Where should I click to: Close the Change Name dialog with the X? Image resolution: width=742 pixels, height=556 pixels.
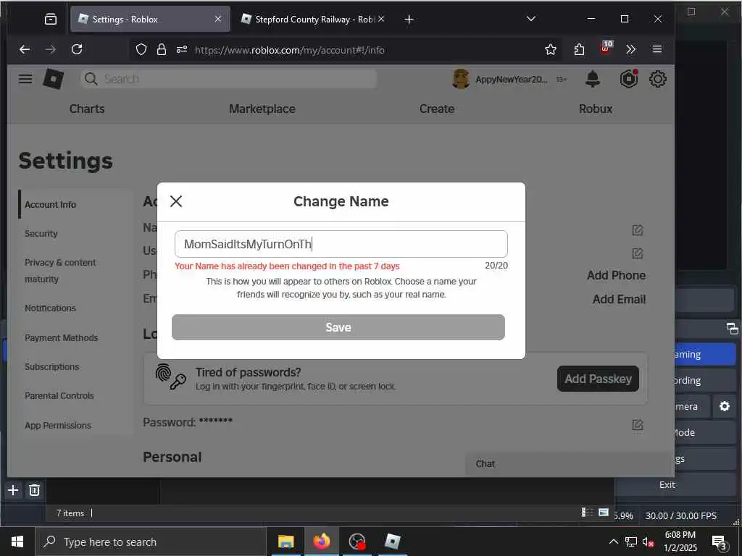click(x=176, y=201)
